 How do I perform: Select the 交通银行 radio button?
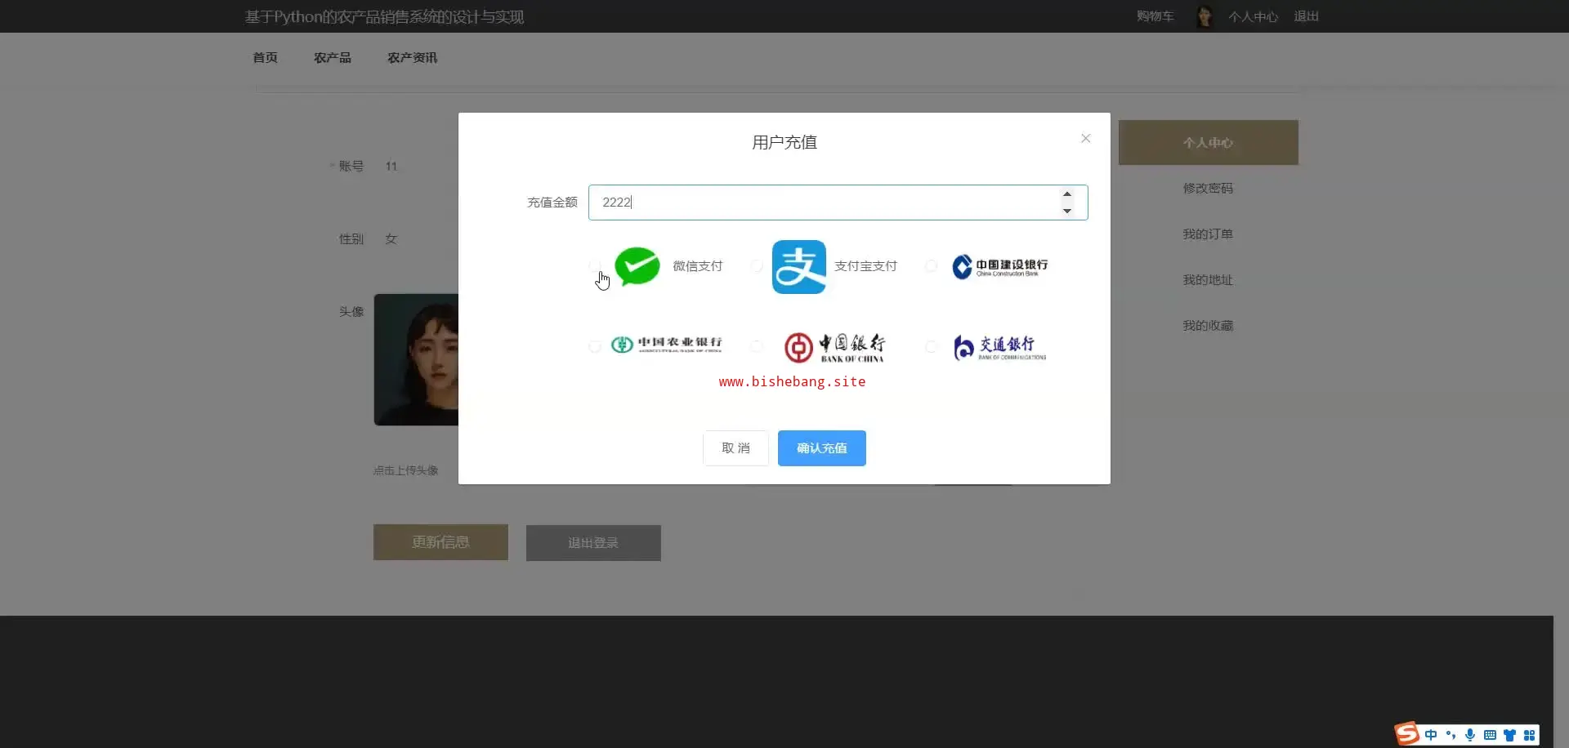931,347
